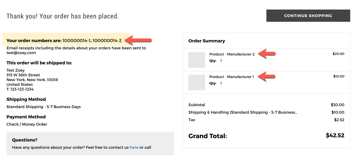This screenshot has height=163, width=357.
Task: Click the red arrow next to Manufacturer 1
Action: pyautogui.click(x=267, y=76)
